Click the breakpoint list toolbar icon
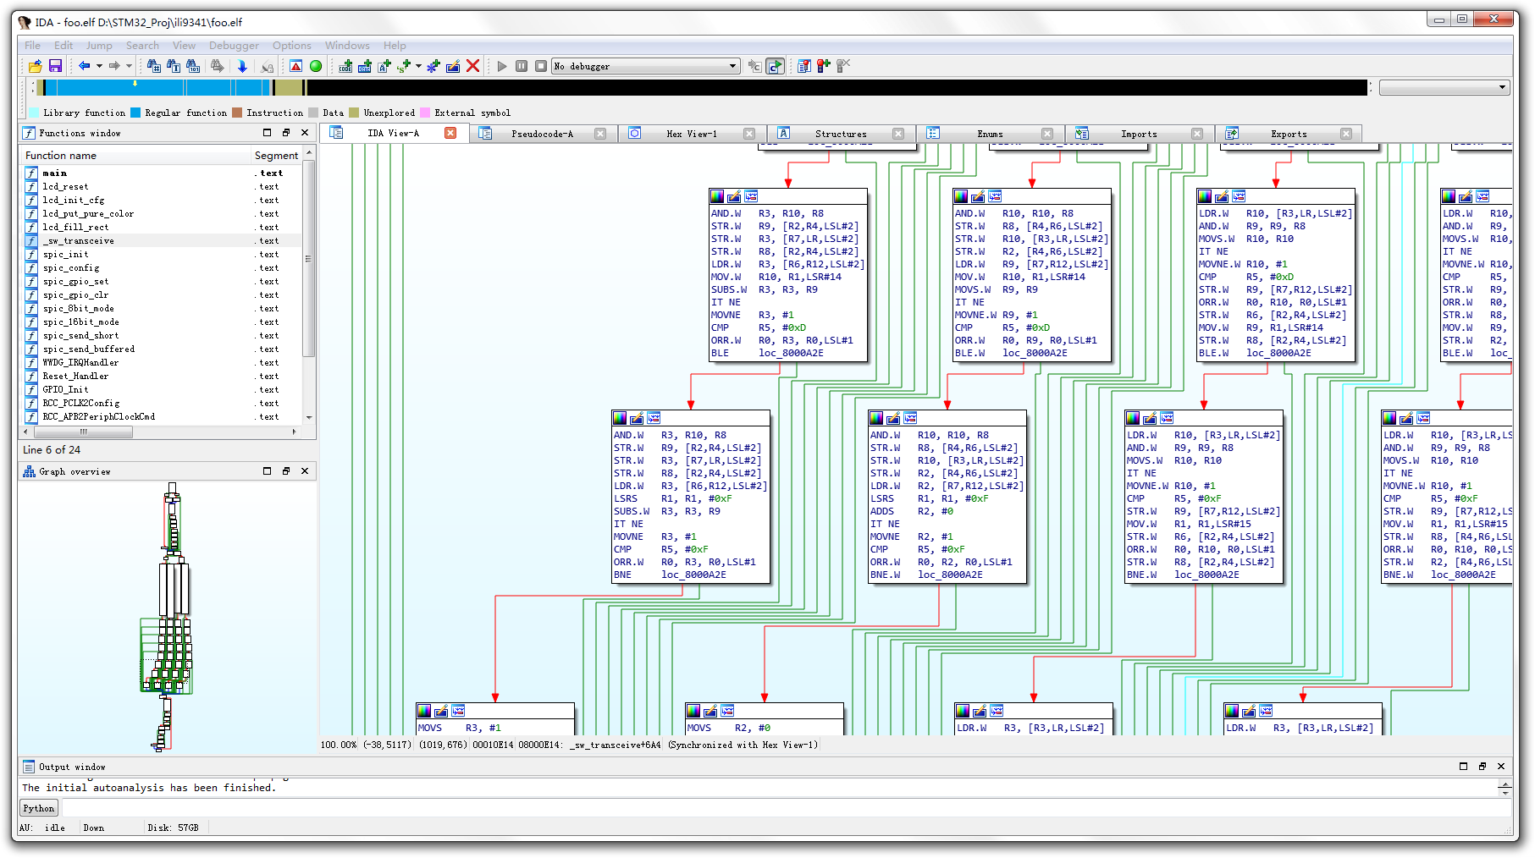This screenshot has height=858, width=1535. 804,66
